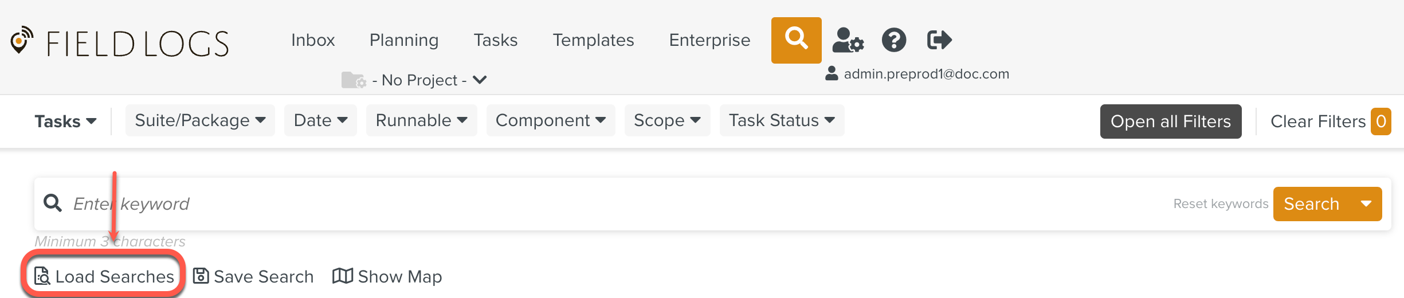Click the Save Search disk icon

(201, 276)
